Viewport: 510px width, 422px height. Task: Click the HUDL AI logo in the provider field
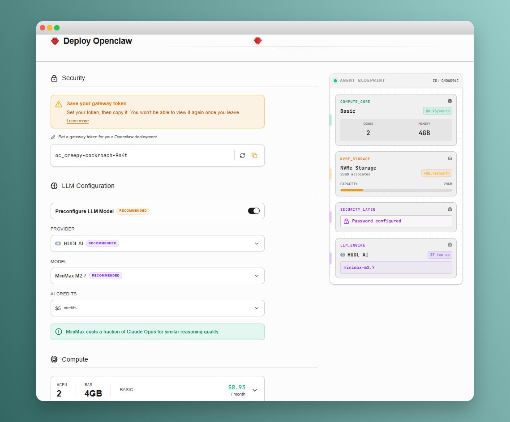pyautogui.click(x=58, y=243)
